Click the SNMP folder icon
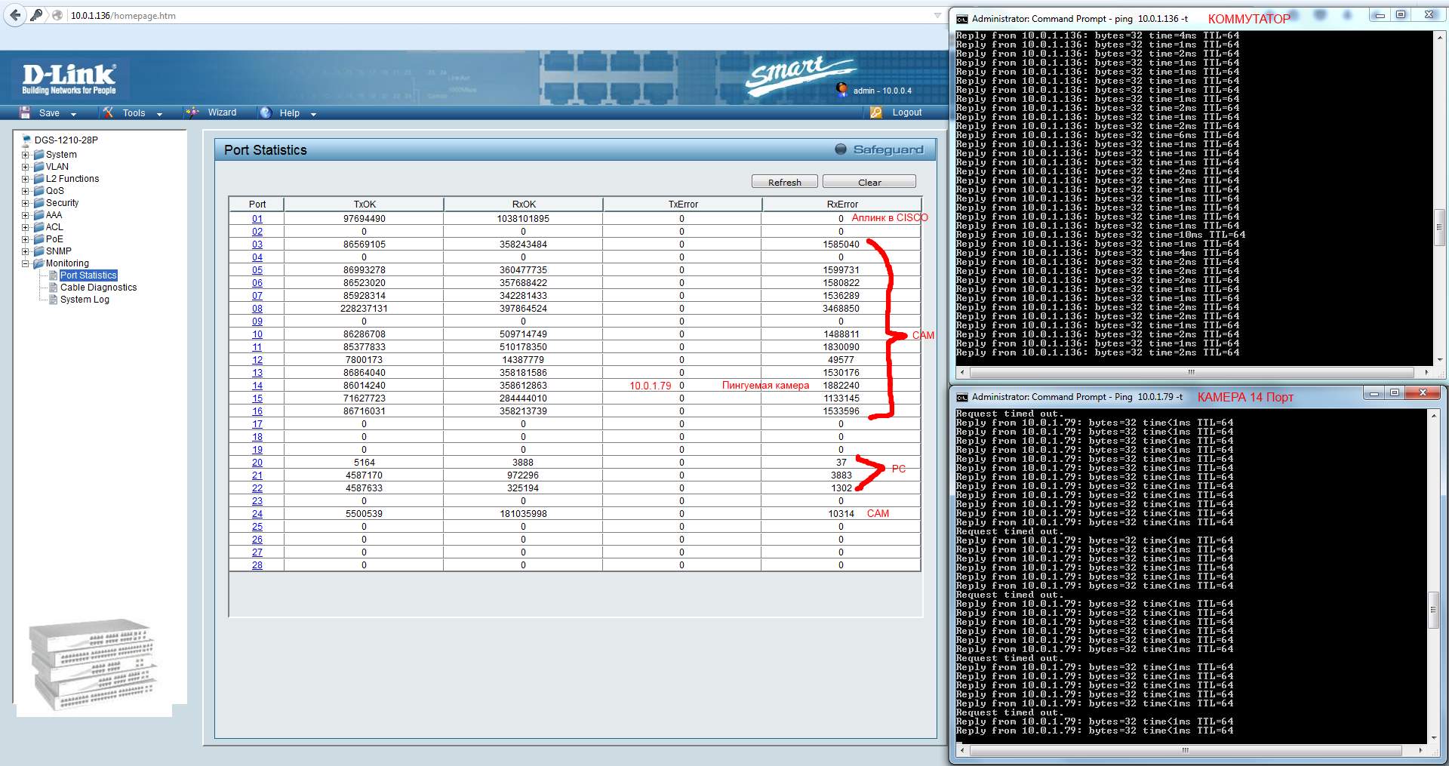 38,251
